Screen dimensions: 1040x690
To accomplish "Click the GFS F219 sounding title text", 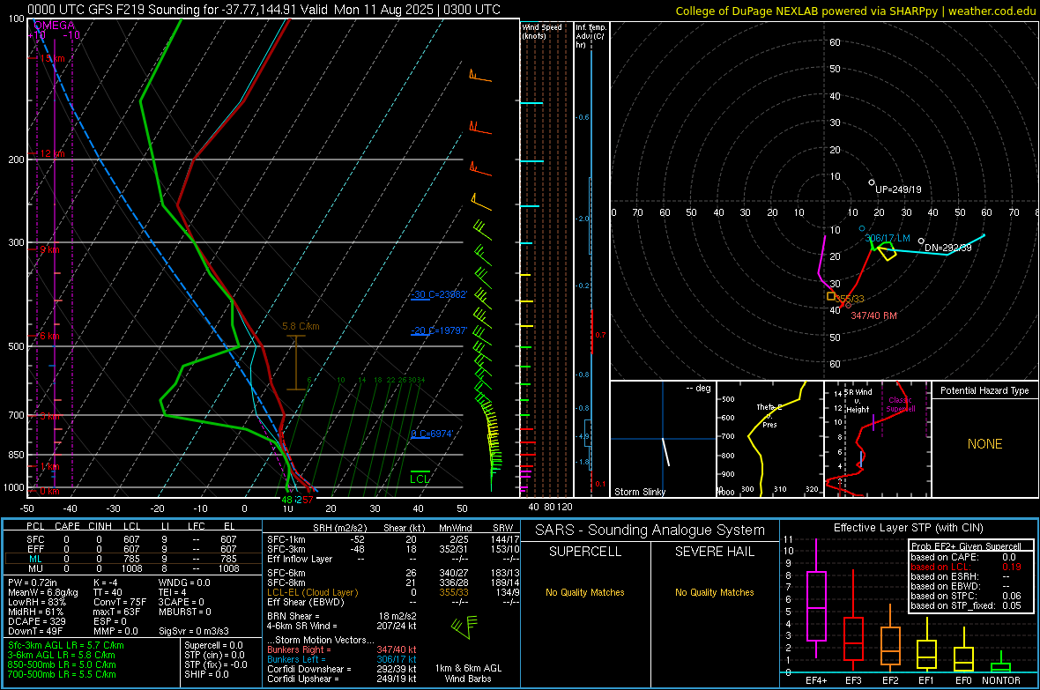I will point(264,10).
